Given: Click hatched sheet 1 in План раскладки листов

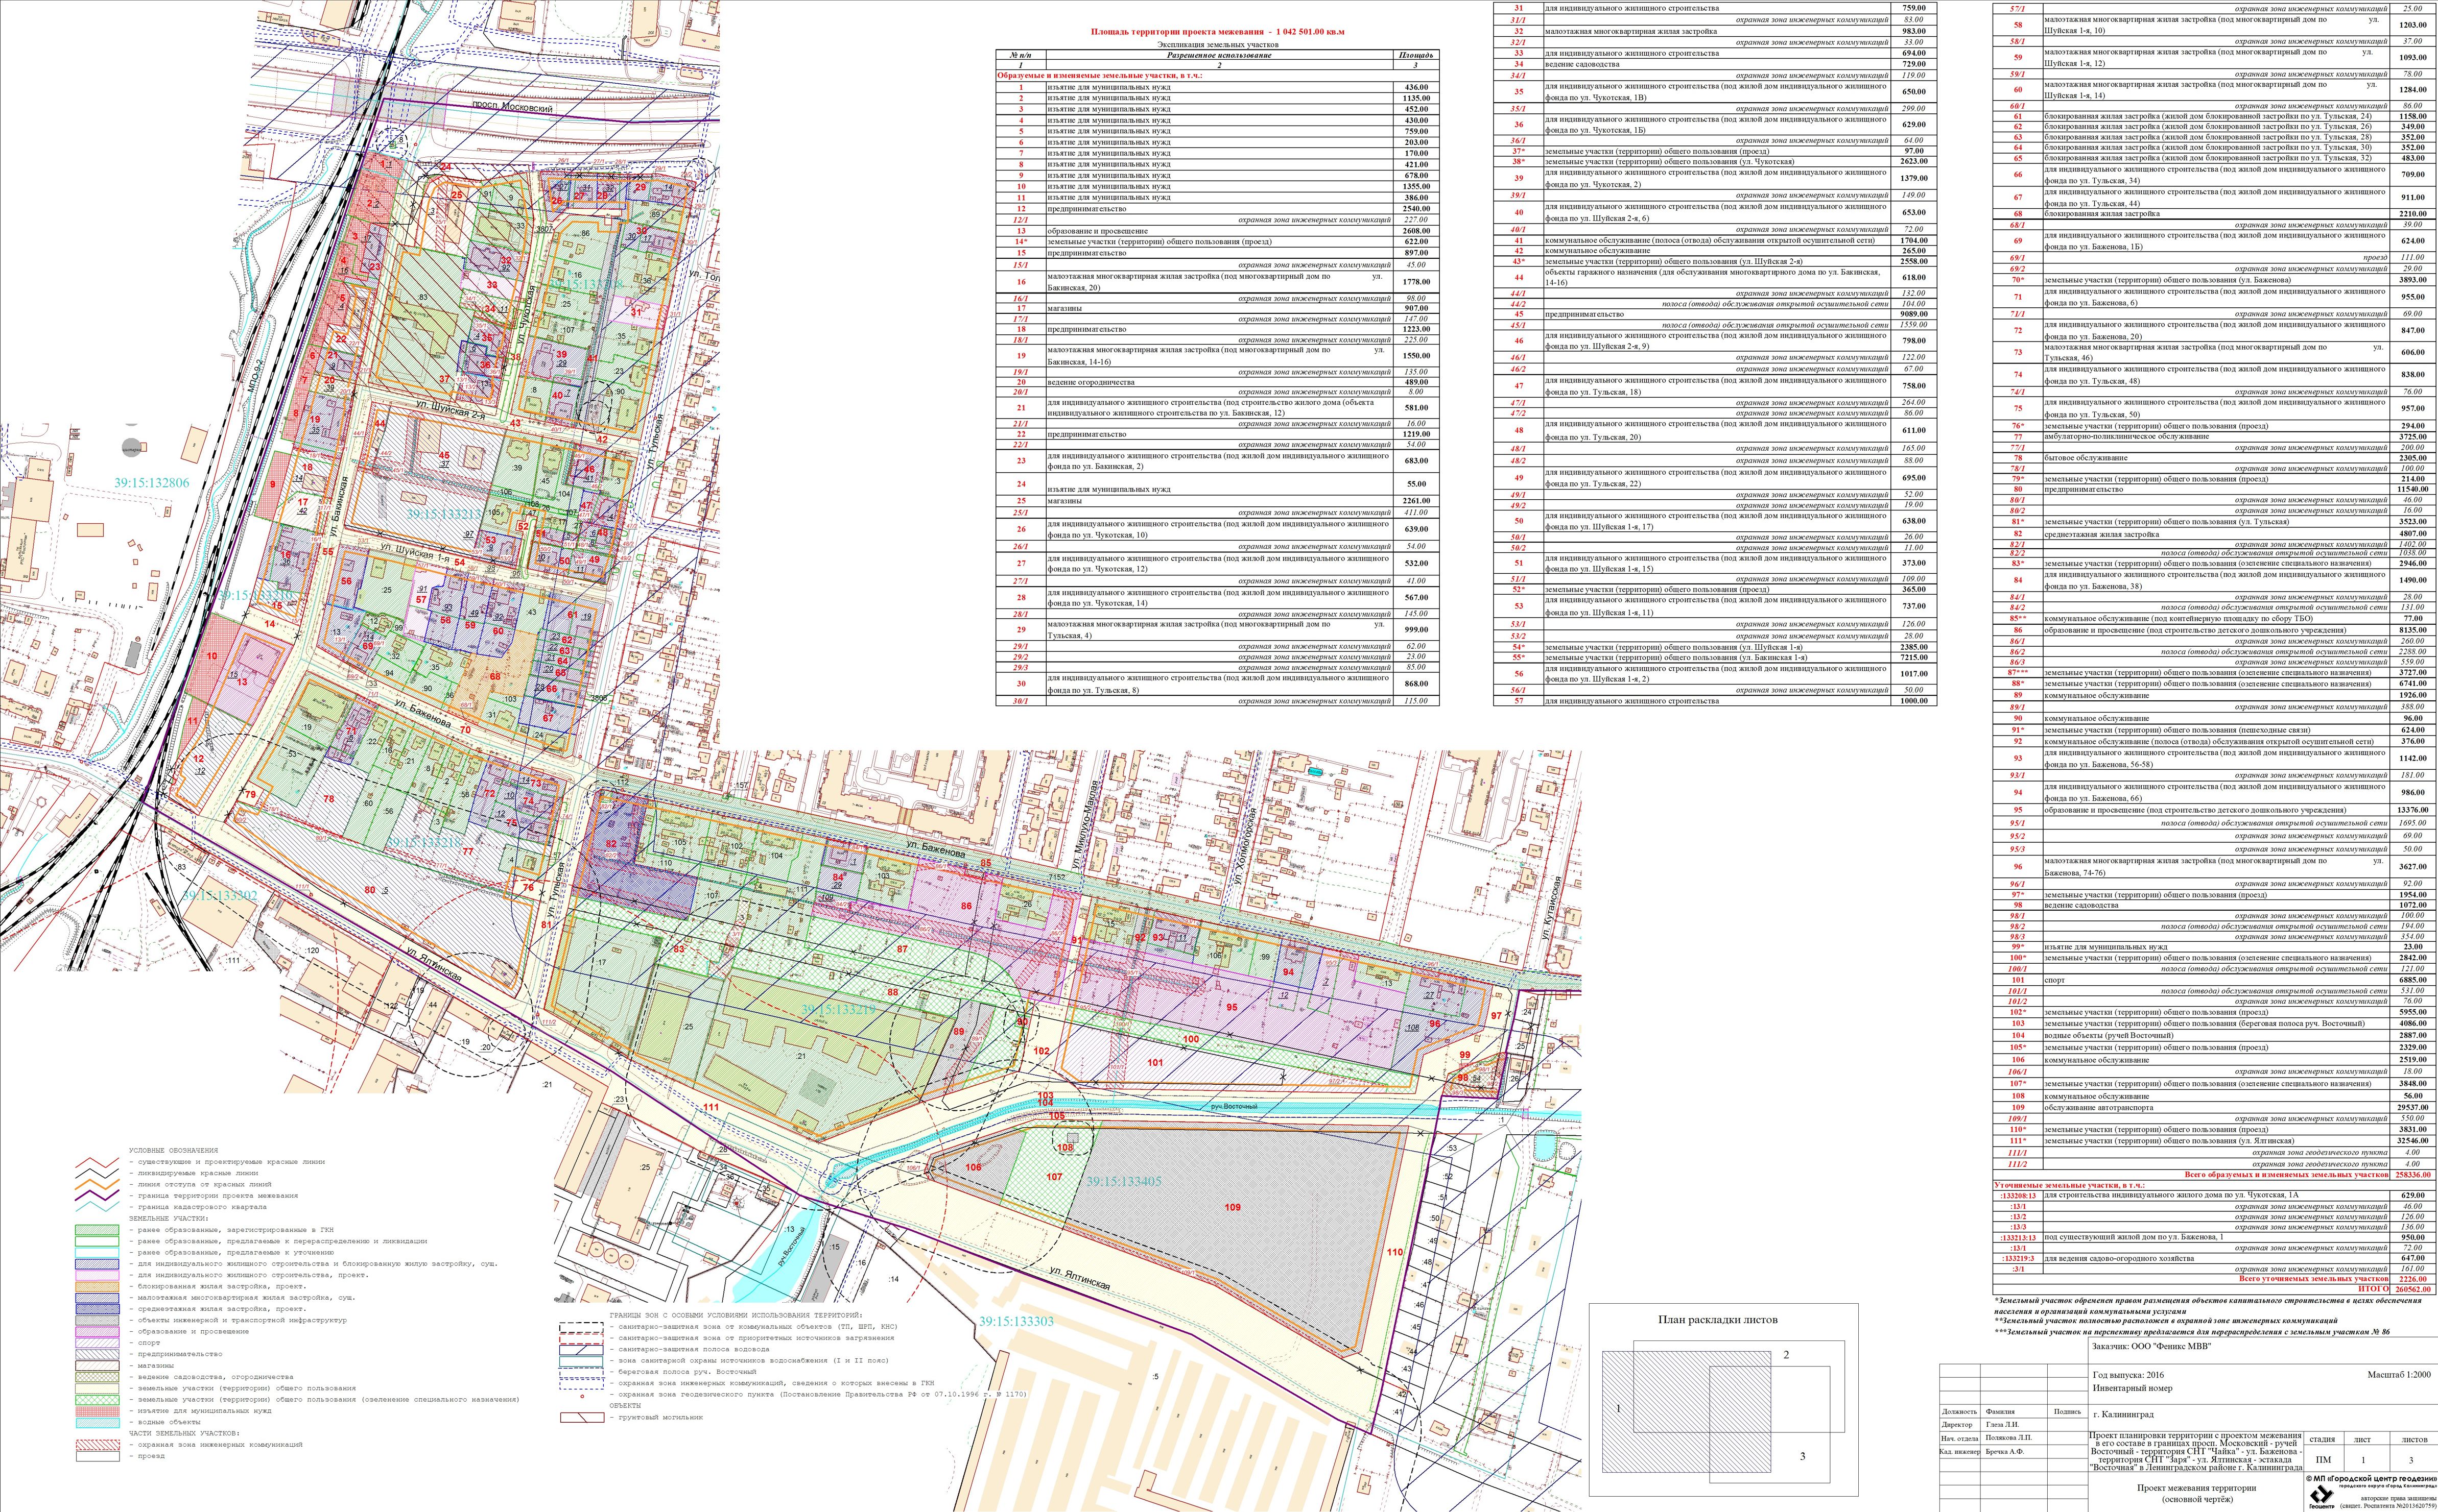Looking at the screenshot, I should pos(1618,1409).
